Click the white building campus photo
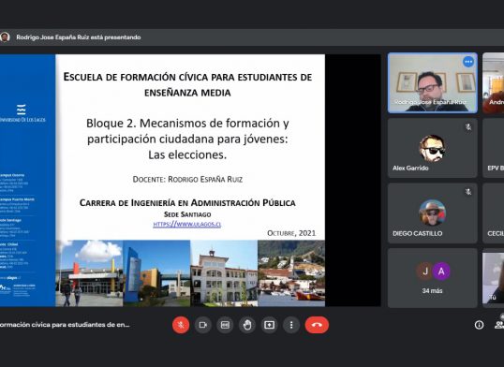This screenshot has height=367, width=504. coord(224,273)
